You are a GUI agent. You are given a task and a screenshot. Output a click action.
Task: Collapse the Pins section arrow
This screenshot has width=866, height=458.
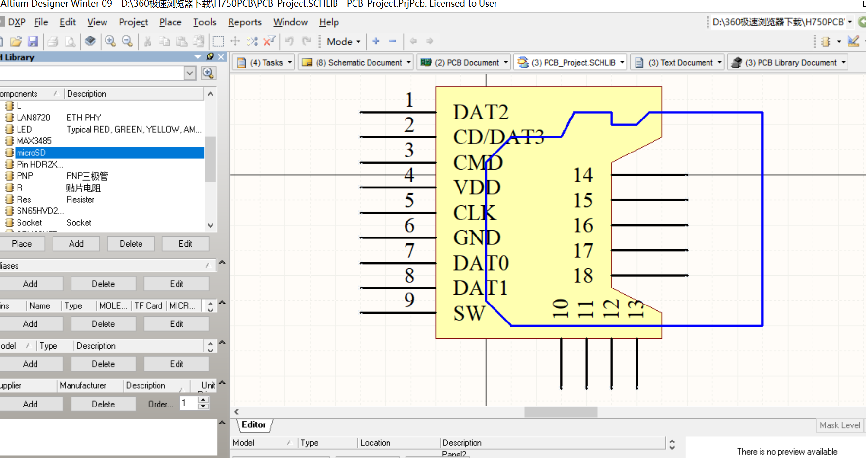[222, 302]
